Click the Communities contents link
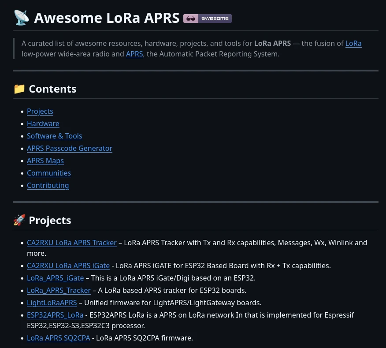386x348 pixels. [49, 173]
